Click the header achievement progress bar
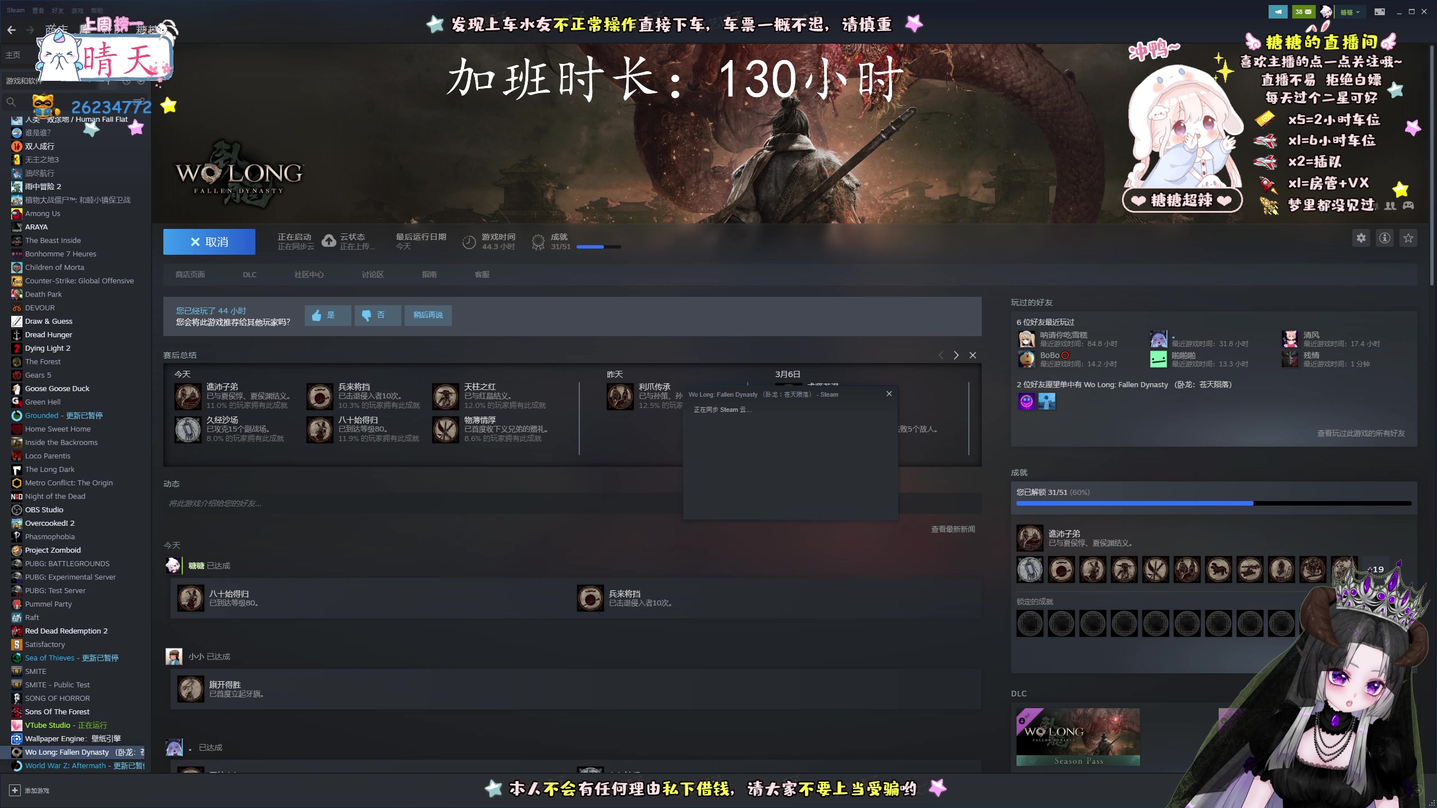 599,247
